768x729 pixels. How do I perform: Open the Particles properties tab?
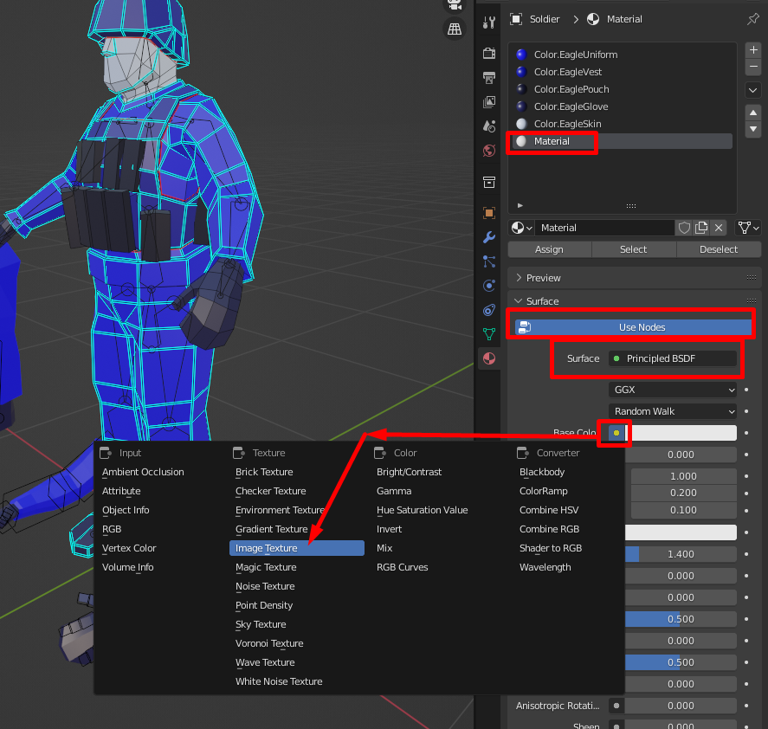coord(489,261)
